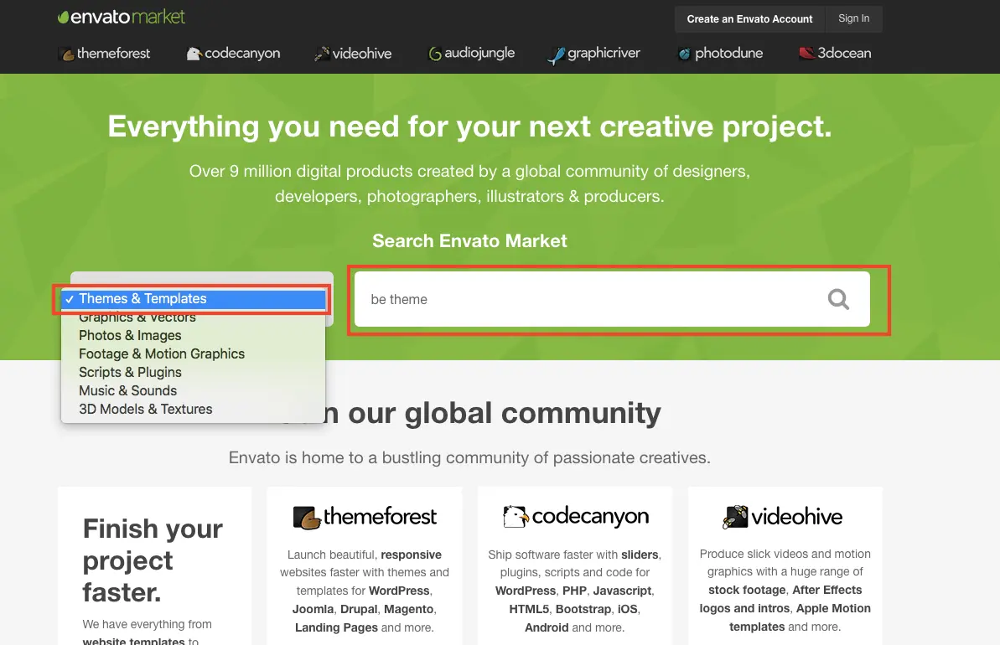Screen dimensions: 1000x645
Task: Select Music & Sounds from the list
Action: tap(194, 390)
